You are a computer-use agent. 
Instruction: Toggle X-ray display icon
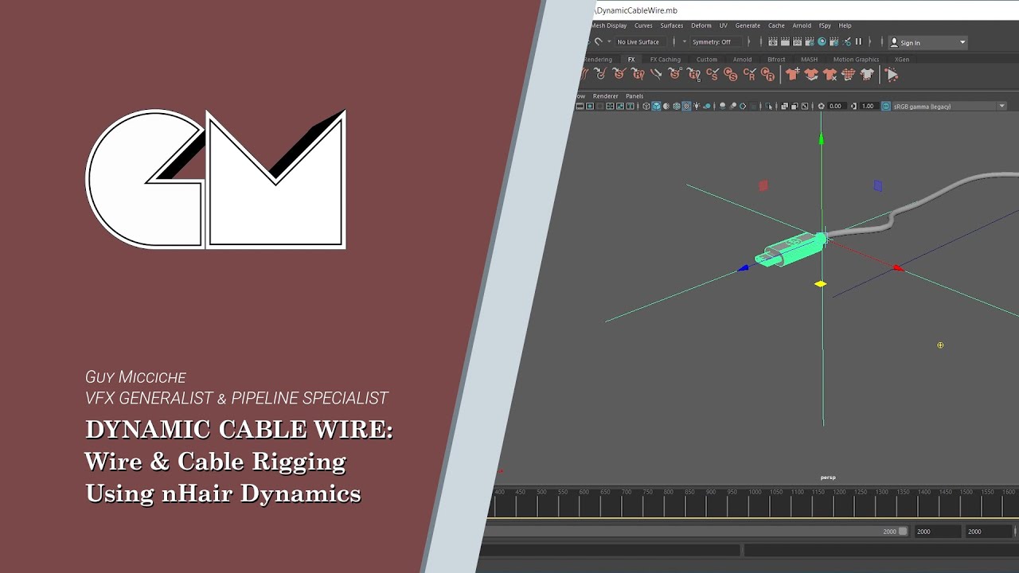pyautogui.click(x=784, y=106)
